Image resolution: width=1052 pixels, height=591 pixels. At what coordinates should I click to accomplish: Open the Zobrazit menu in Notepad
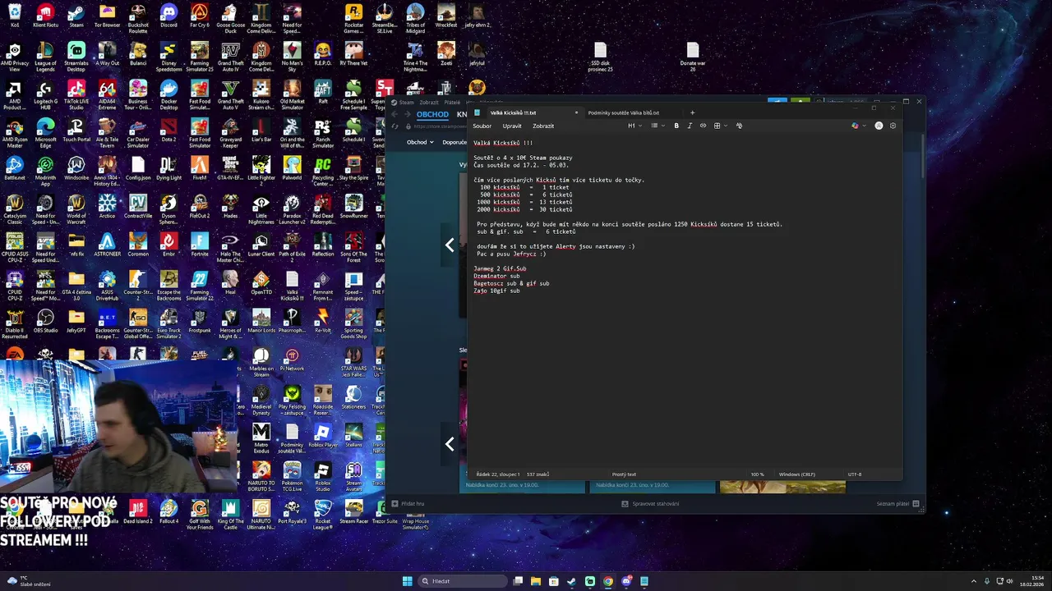point(543,126)
